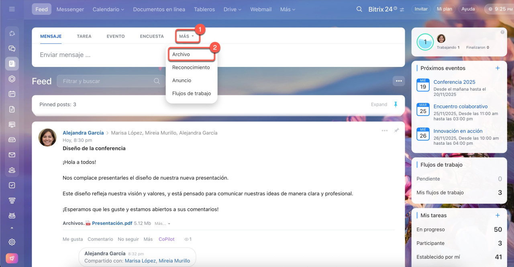Open the Conferencia 2025 event link

(x=454, y=82)
